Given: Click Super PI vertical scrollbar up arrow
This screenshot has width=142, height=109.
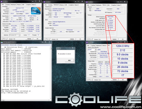Looking at the screenshot, I should (51, 47).
